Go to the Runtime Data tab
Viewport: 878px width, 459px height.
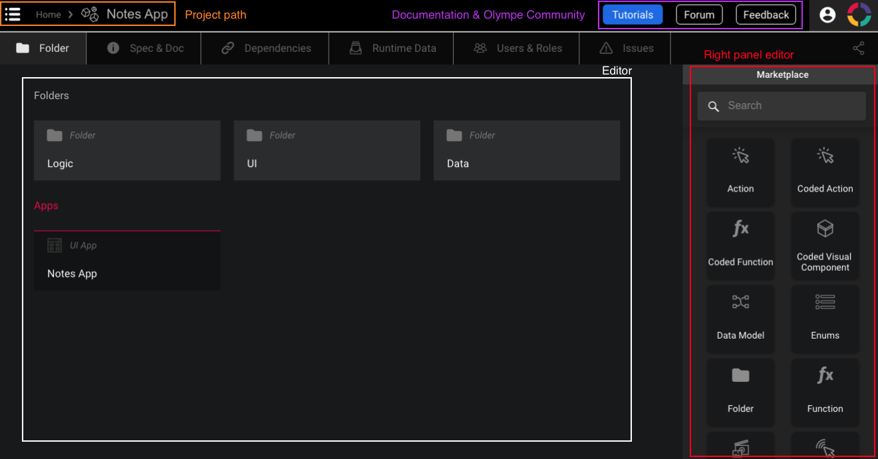[x=392, y=49]
